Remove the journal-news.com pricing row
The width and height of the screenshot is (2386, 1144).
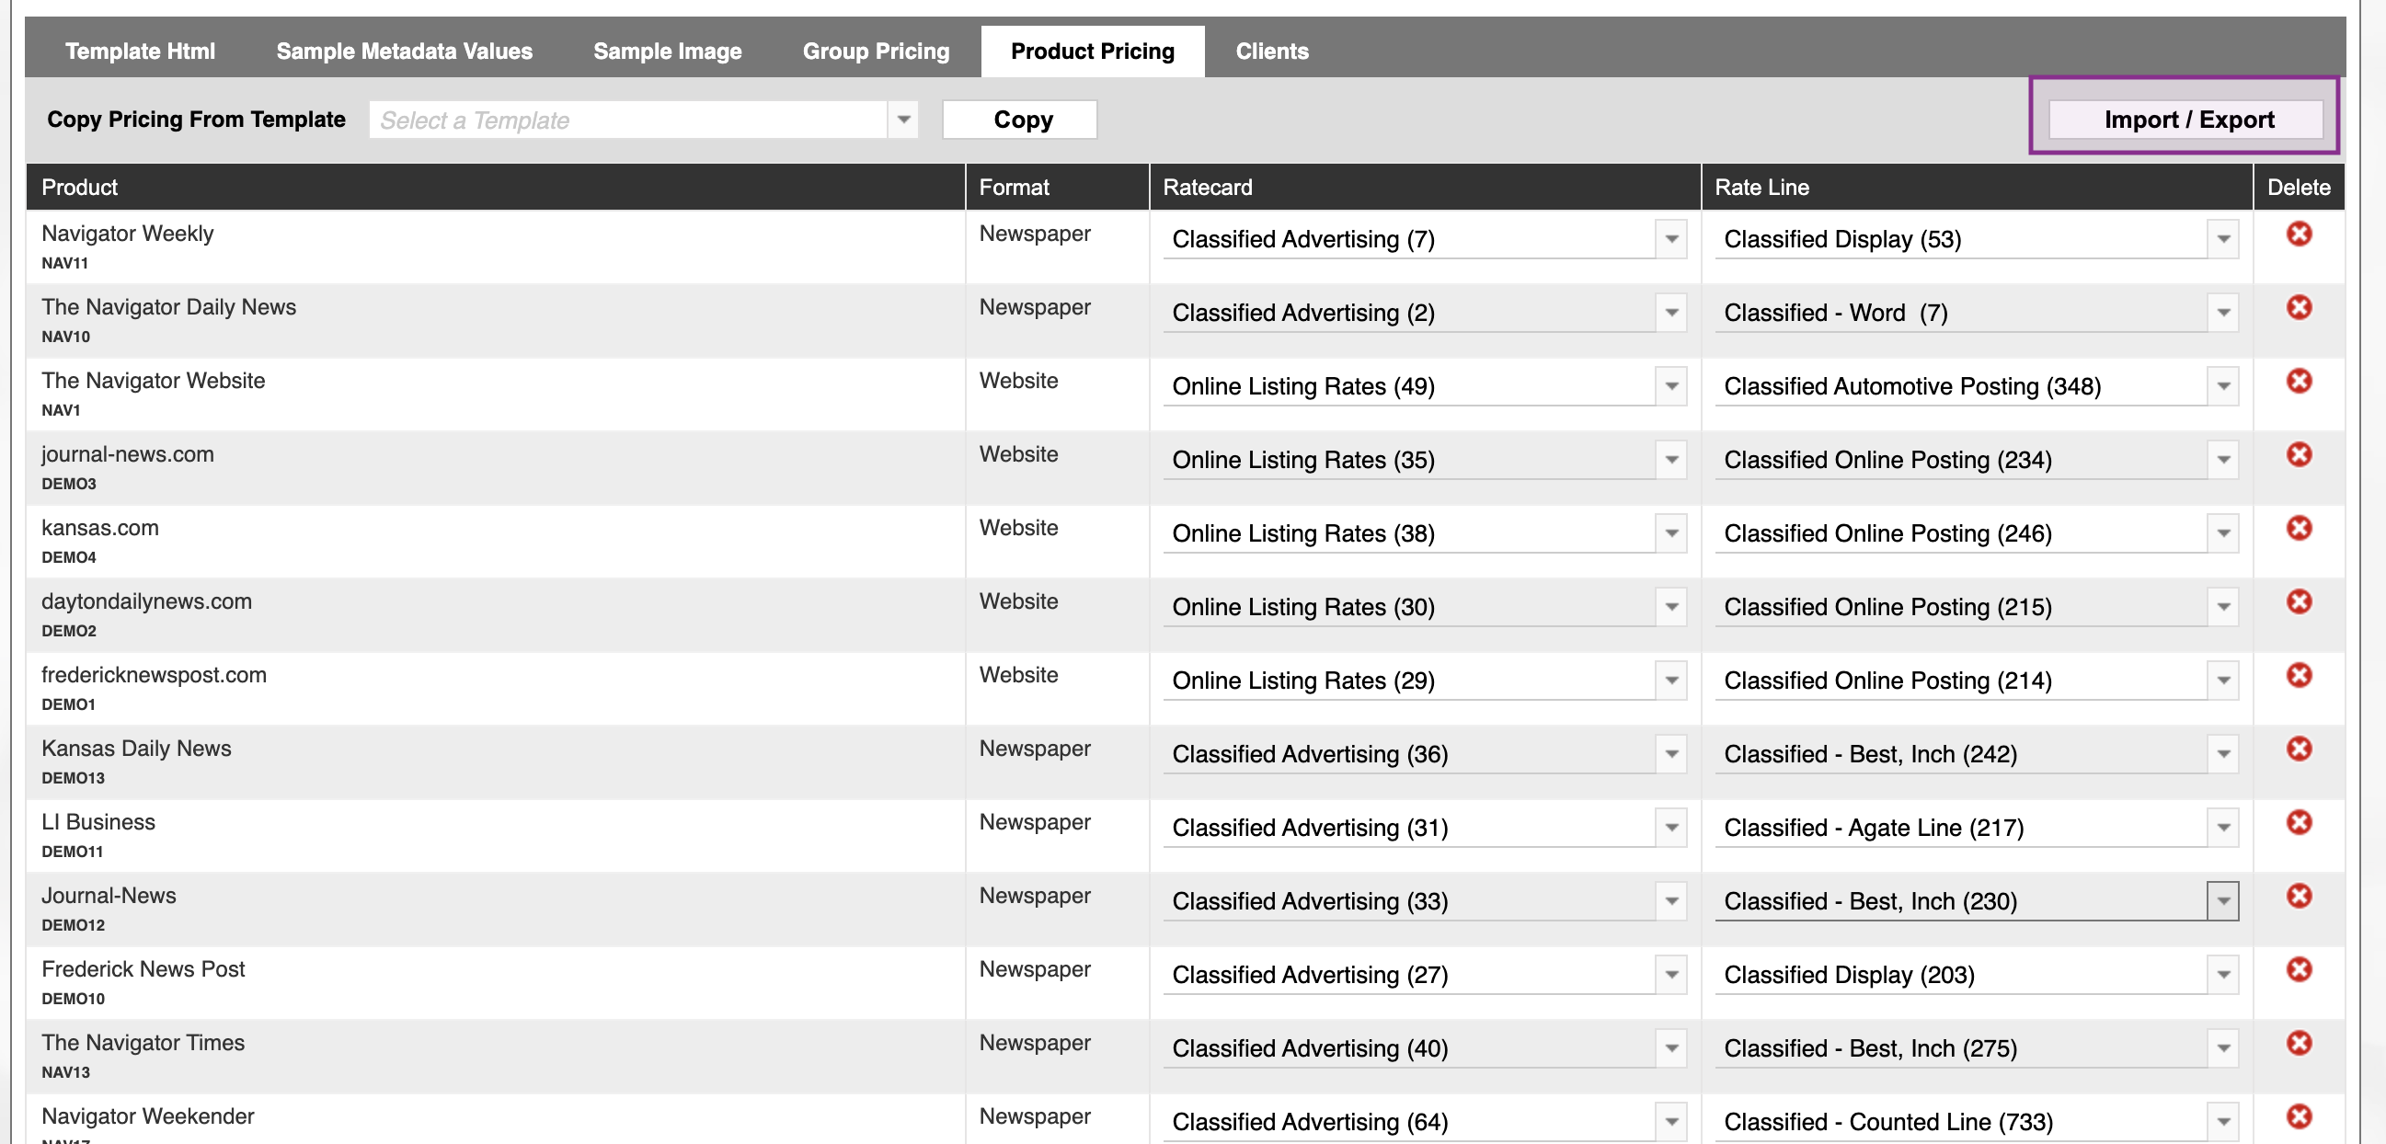tap(2298, 455)
